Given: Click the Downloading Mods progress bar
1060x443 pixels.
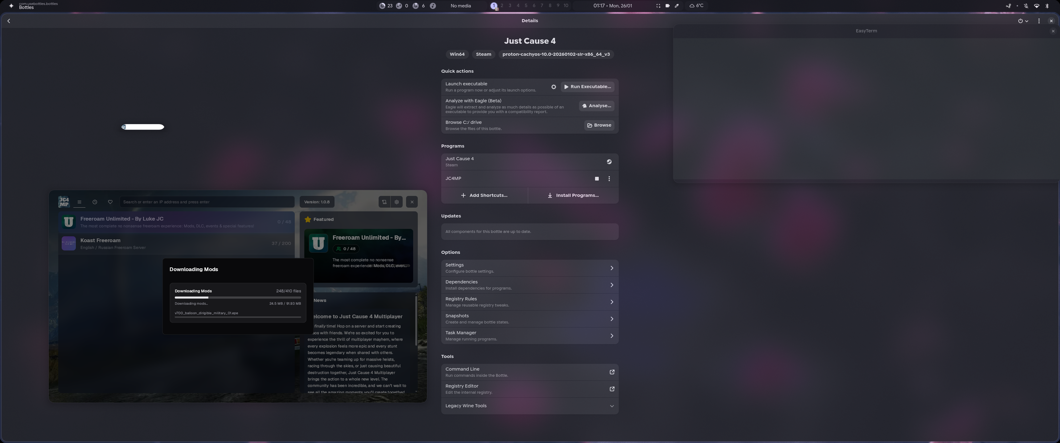Looking at the screenshot, I should 237,297.
